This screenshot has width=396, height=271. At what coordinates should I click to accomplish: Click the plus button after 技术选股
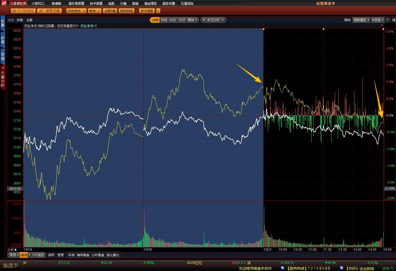(x=158, y=11)
